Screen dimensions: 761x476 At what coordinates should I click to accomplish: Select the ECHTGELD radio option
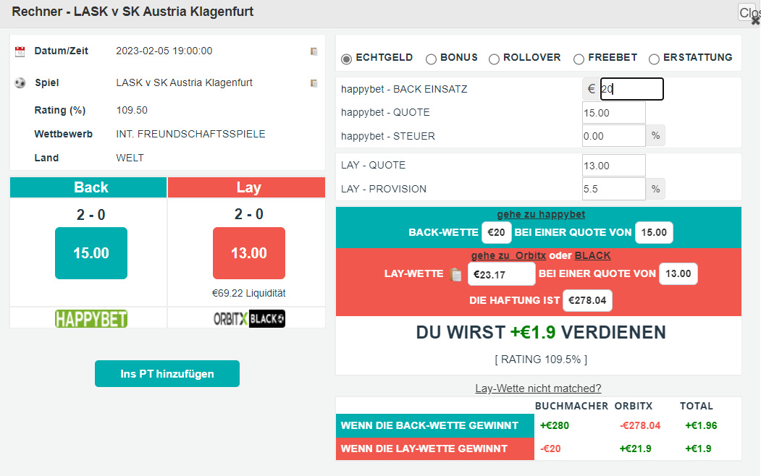coord(346,59)
